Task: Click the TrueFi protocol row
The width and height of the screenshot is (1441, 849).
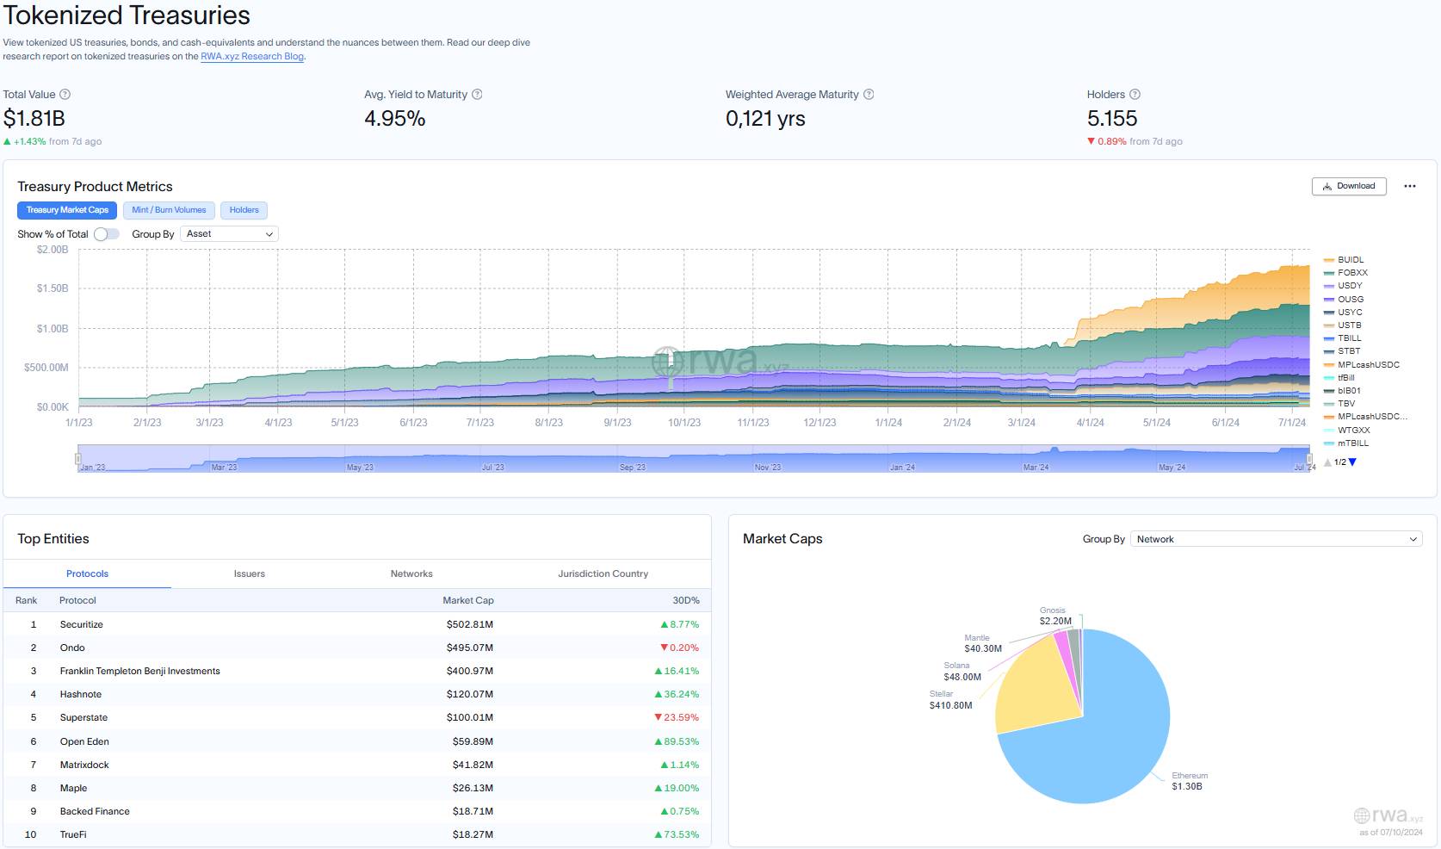Action: click(357, 834)
